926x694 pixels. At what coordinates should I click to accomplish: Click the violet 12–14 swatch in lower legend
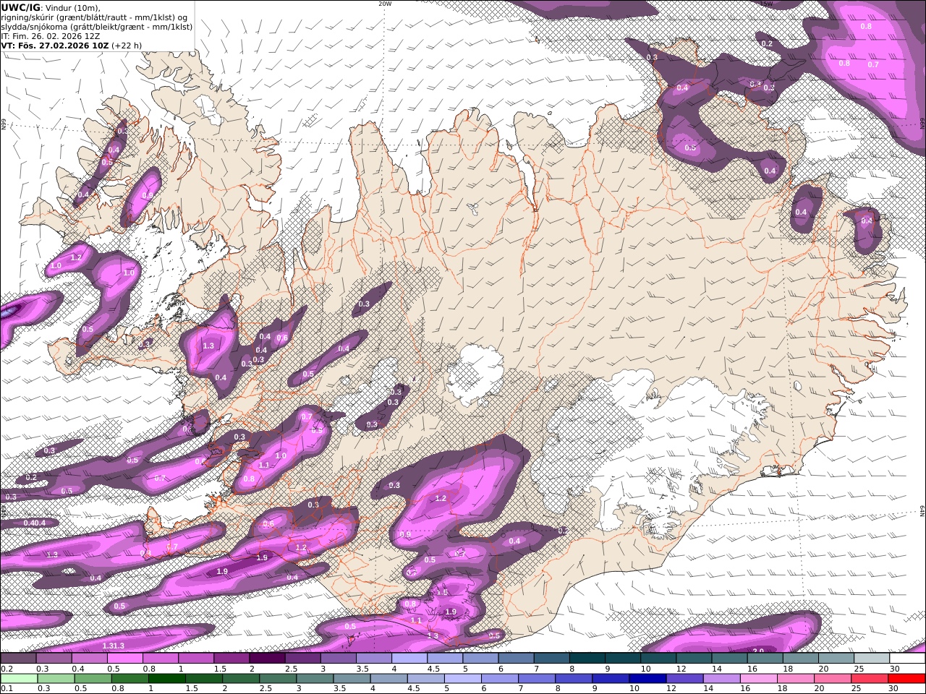coord(685,679)
